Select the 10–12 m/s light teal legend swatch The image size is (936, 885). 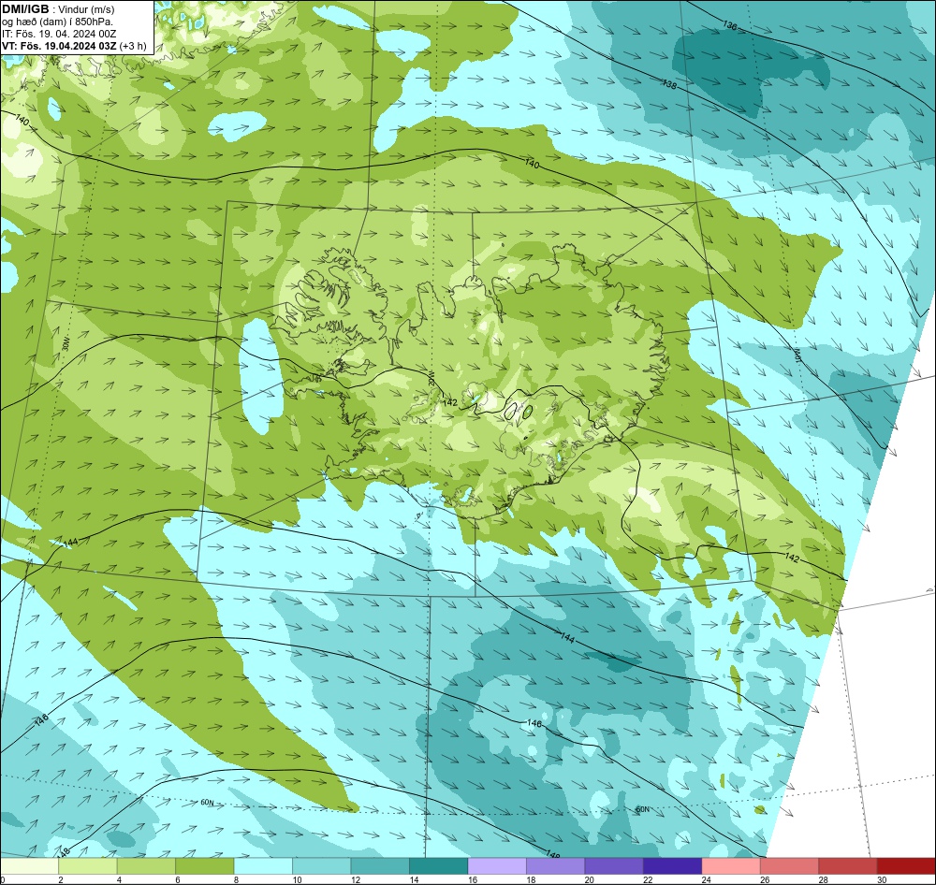pos(322,866)
